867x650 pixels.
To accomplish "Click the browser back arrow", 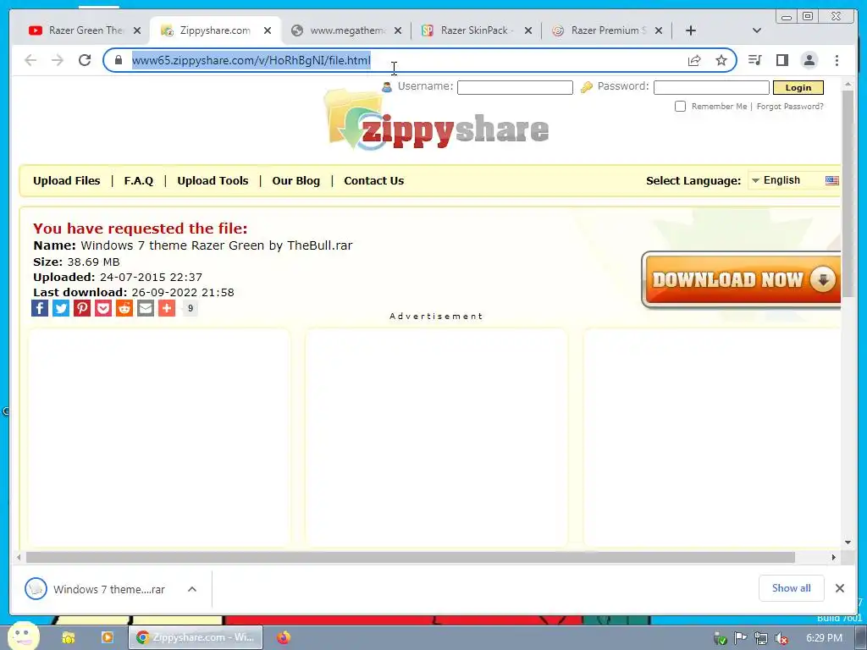I will pos(30,60).
